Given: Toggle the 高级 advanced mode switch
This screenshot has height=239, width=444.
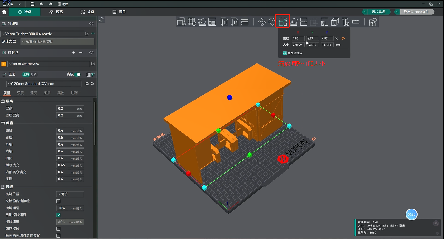Looking at the screenshot, I should [x=78, y=74].
